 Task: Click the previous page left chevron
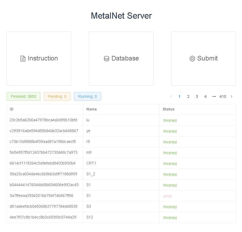171,96
